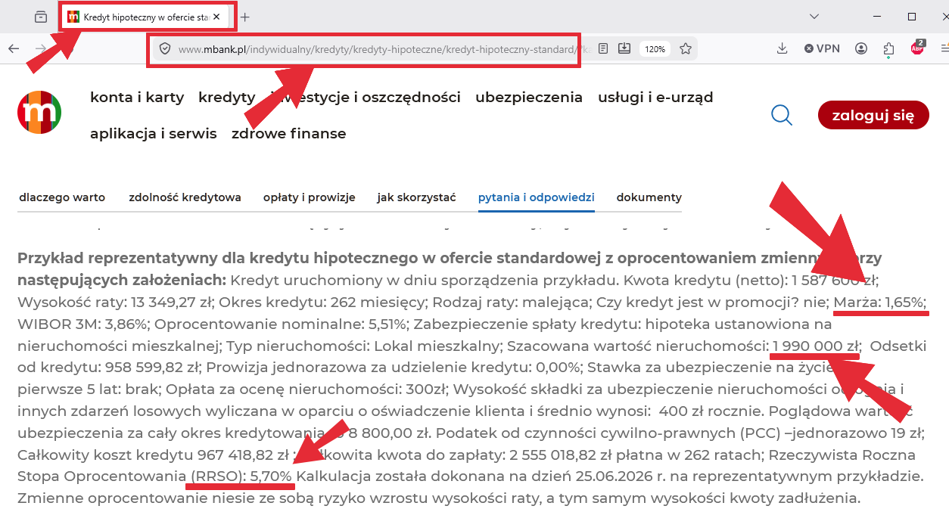Open the 'inwestycje i oszczędności' menu
Screen dimensions: 949x509
click(x=366, y=97)
